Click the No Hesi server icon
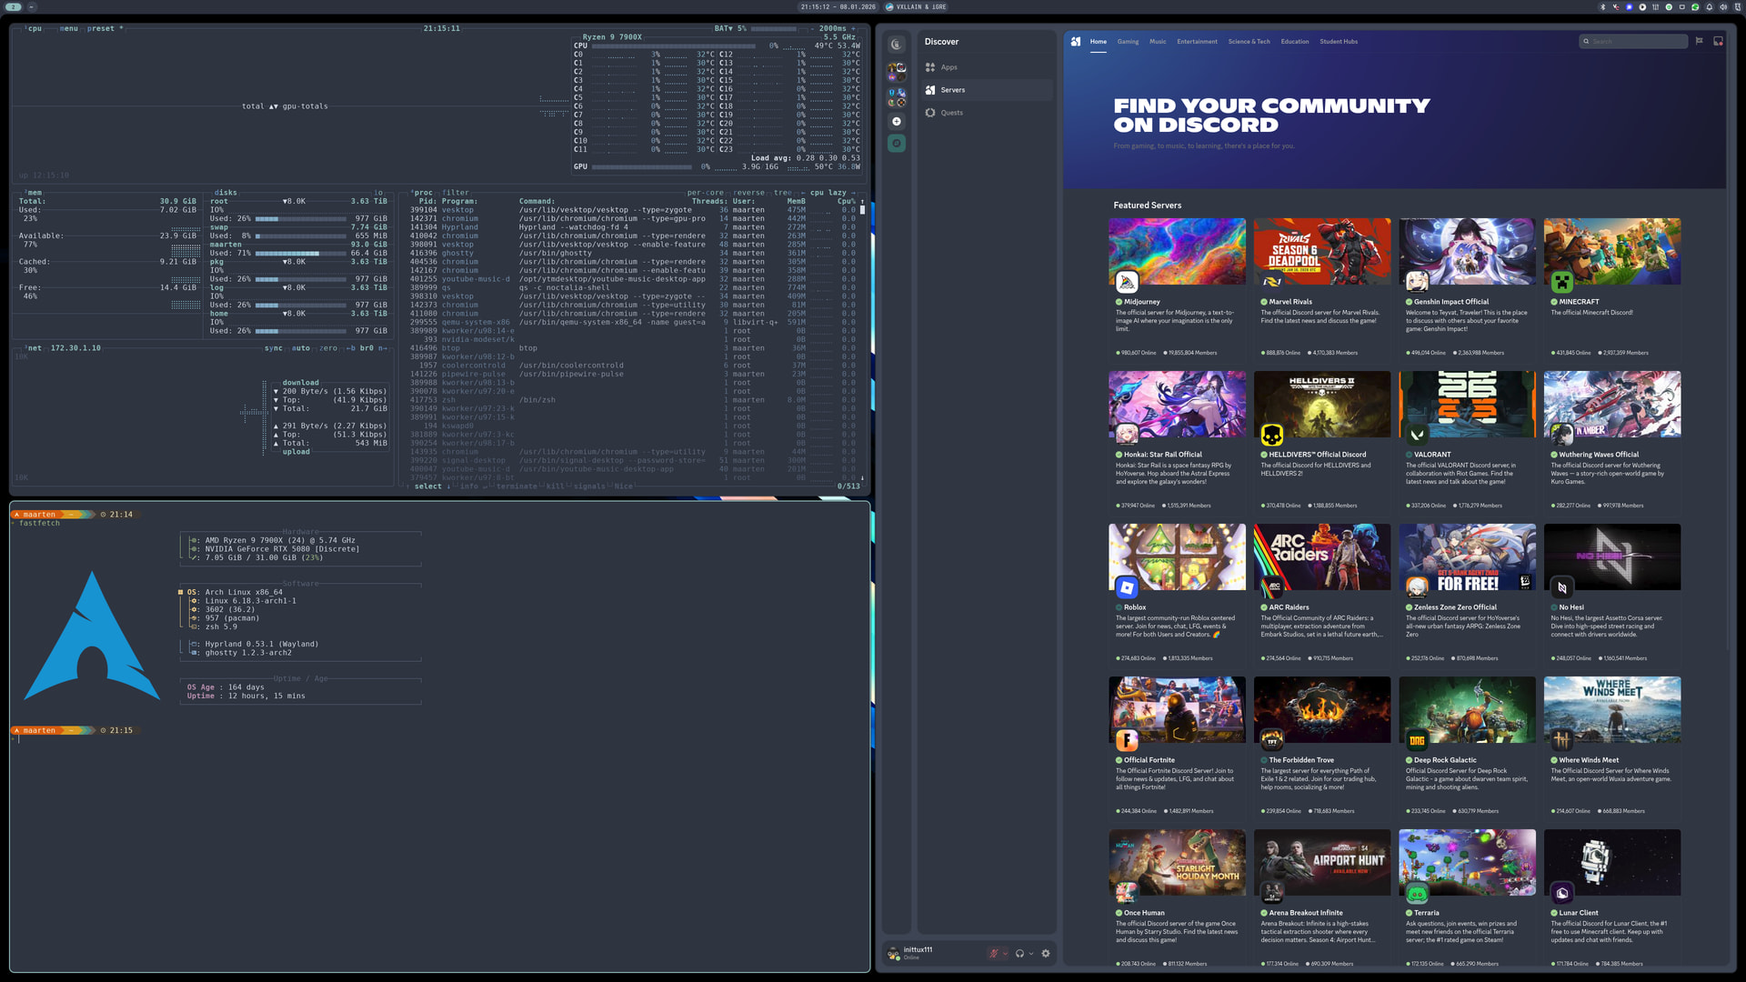1746x982 pixels. coord(1561,587)
